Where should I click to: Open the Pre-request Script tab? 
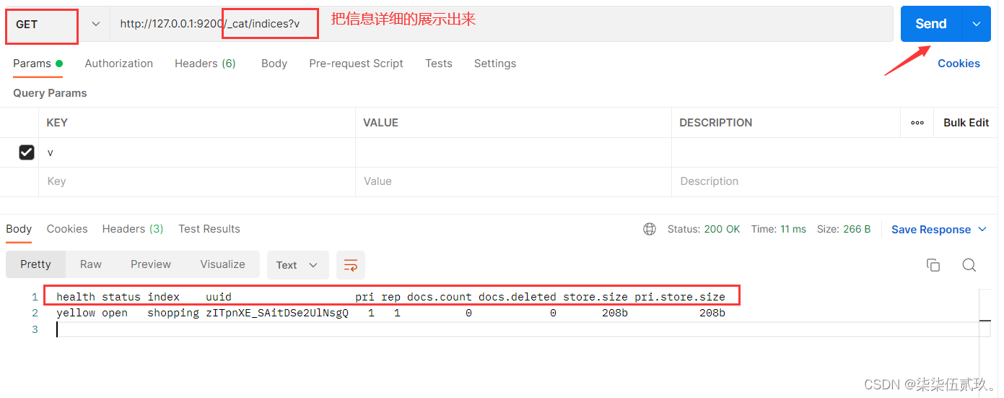(x=356, y=64)
